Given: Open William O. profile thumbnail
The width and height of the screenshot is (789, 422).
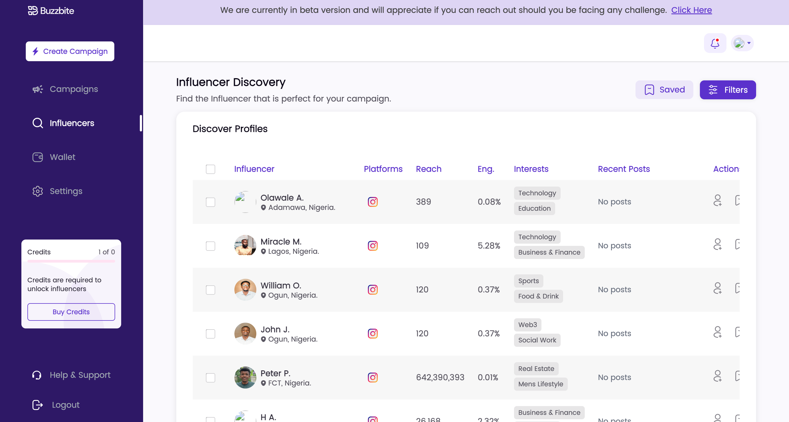Looking at the screenshot, I should coord(245,289).
